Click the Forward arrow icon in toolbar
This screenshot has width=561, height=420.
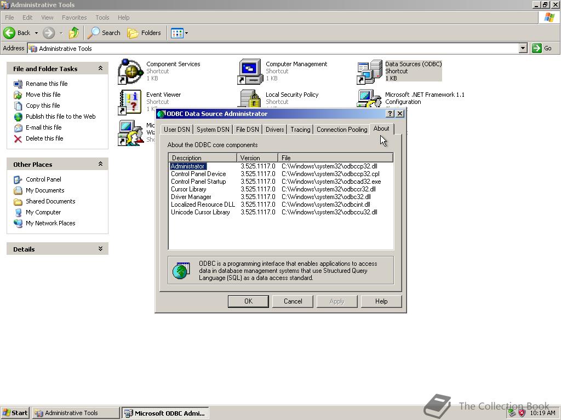pos(49,33)
